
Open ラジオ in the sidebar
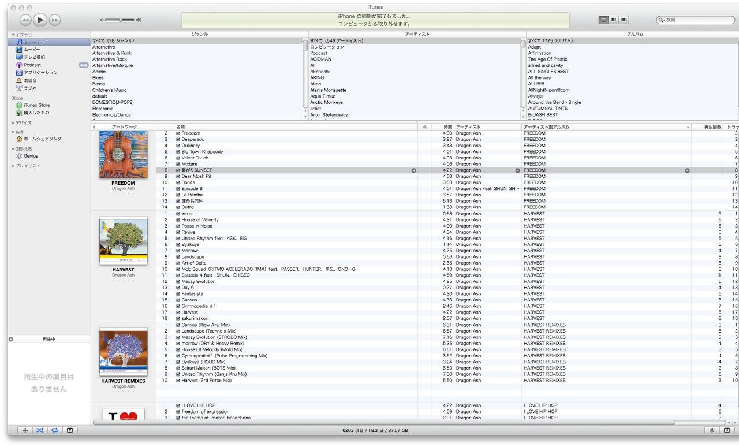(49, 88)
